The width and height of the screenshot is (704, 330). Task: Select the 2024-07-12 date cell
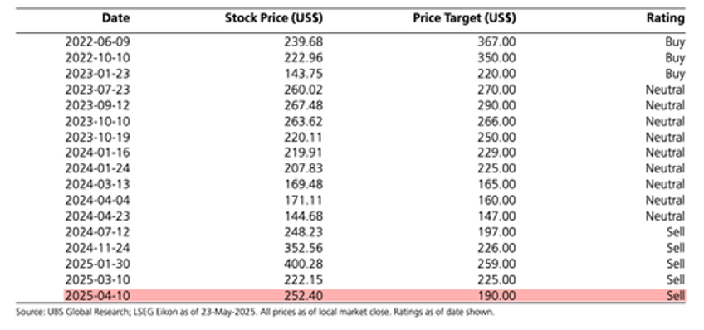pos(97,232)
